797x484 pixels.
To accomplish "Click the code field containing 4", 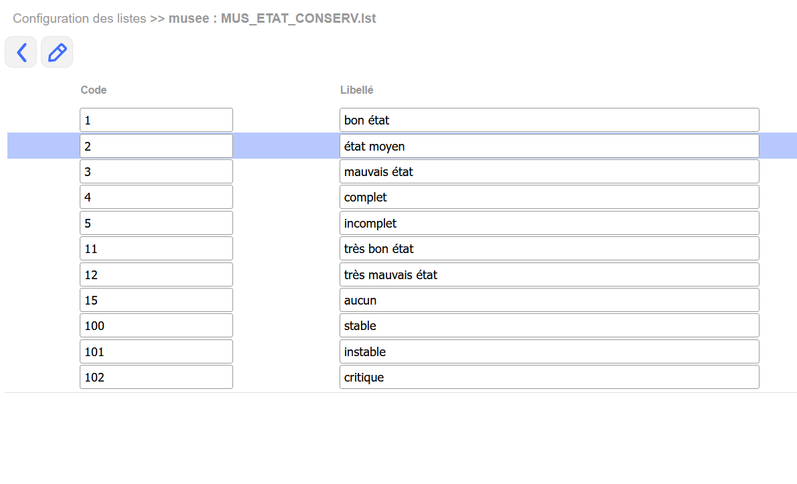I will coord(156,197).
